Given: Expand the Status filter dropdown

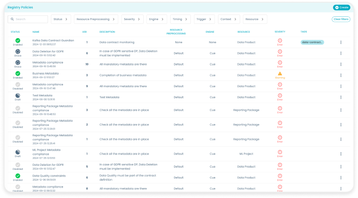Looking at the screenshot, I should [x=61, y=19].
